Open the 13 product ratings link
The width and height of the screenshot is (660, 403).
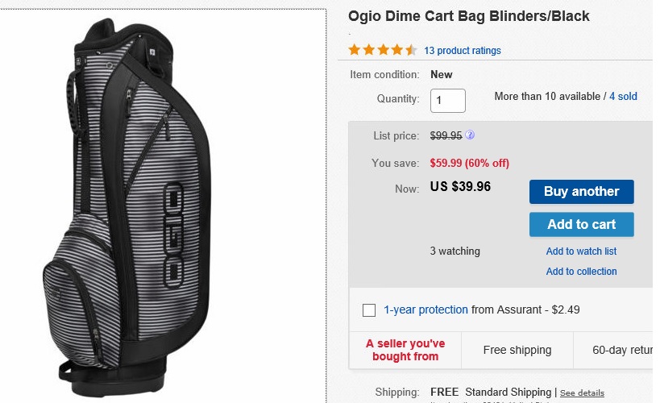(462, 51)
